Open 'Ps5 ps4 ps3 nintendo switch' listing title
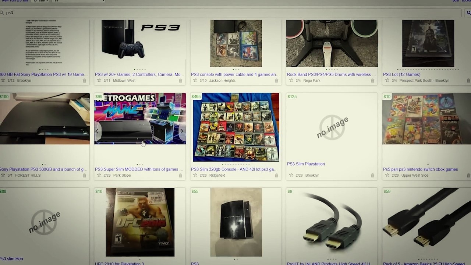Viewport: 471px width, 265px height. click(420, 169)
